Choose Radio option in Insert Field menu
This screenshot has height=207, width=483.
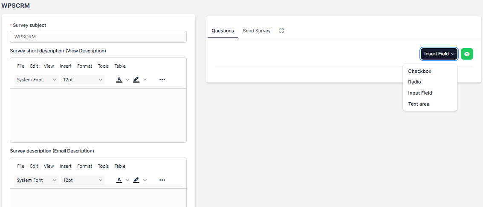414,82
